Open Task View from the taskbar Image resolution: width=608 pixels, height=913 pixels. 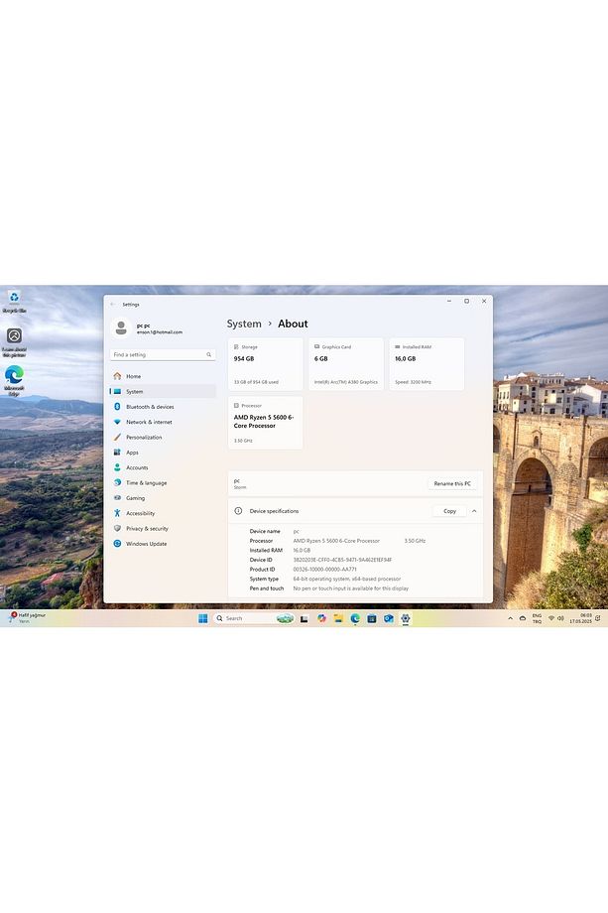point(304,618)
